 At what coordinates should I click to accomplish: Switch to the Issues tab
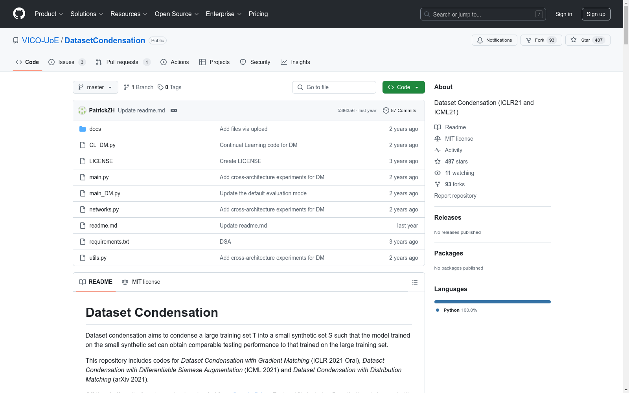coord(67,62)
